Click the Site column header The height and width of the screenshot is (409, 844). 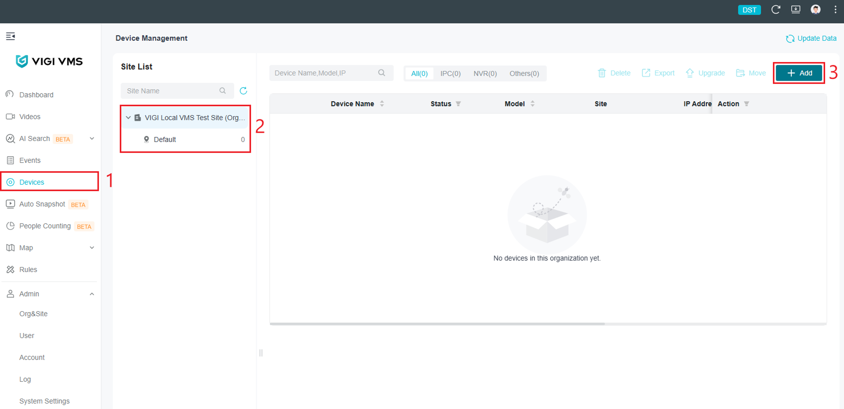(601, 104)
